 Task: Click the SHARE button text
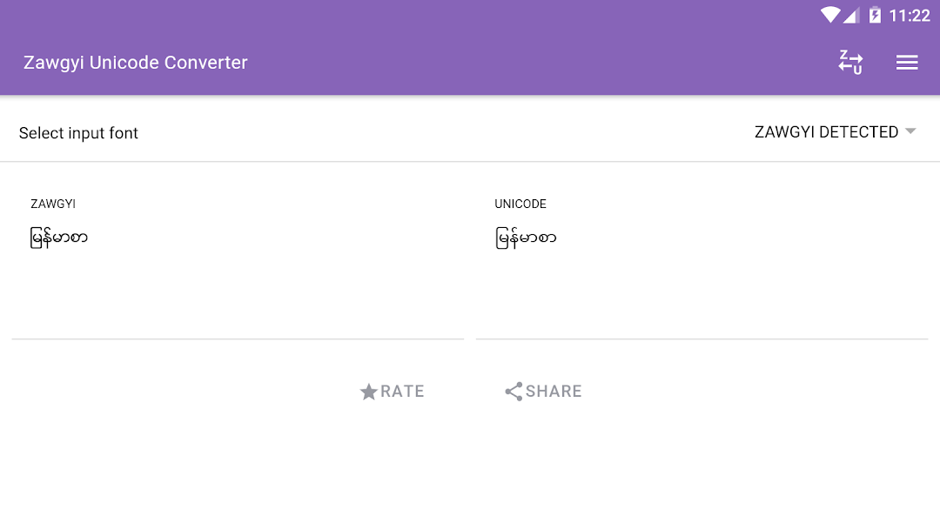coord(554,392)
